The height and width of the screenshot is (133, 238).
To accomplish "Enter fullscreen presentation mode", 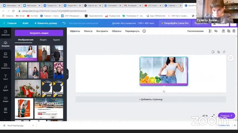I will [213, 116].
